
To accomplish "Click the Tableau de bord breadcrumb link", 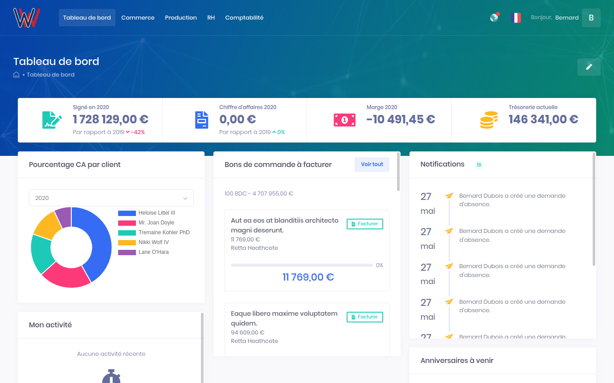I will [x=50, y=75].
